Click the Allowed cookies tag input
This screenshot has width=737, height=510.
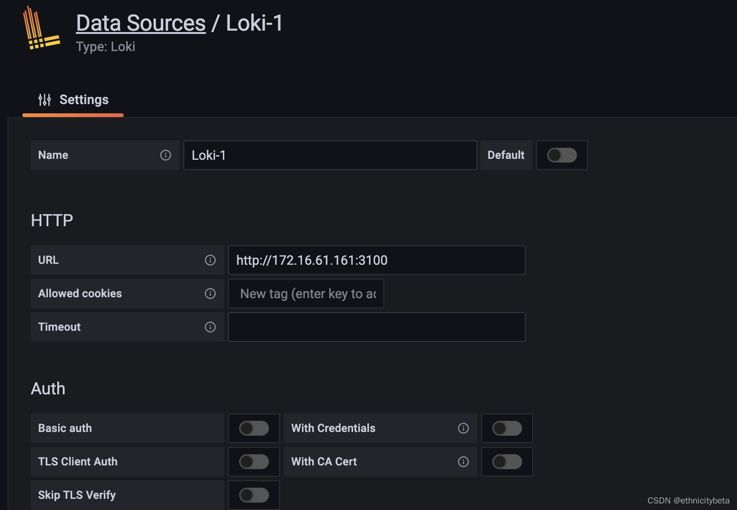[x=306, y=294]
